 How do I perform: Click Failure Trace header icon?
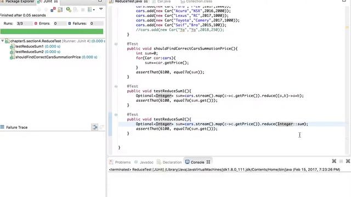(2, 127)
